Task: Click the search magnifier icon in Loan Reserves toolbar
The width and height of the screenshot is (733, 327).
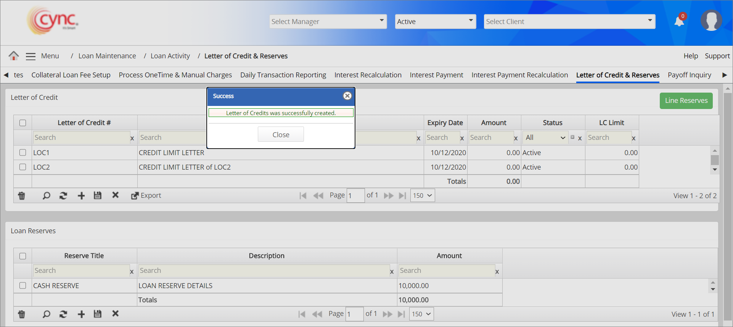Action: [x=47, y=314]
